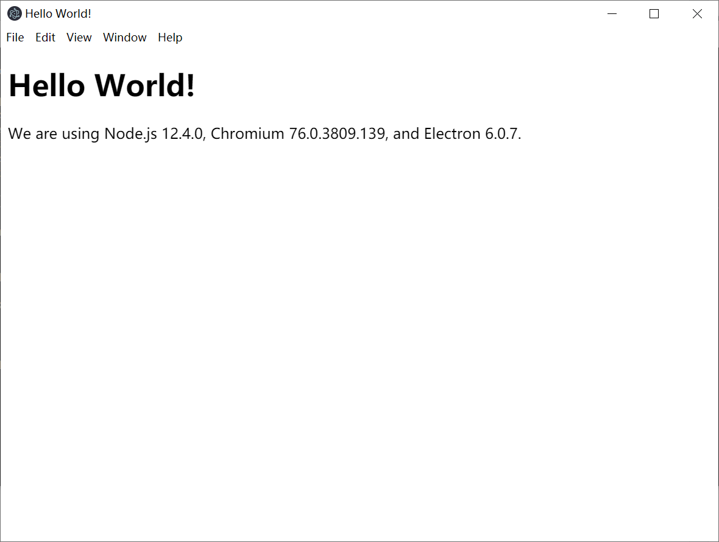Open the File menu

click(x=15, y=38)
